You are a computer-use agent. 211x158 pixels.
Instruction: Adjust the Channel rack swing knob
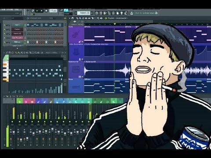tap(54, 18)
